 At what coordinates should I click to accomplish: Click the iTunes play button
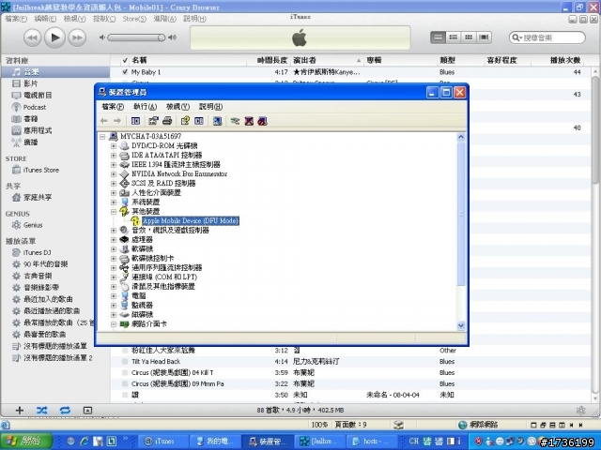tap(54, 37)
